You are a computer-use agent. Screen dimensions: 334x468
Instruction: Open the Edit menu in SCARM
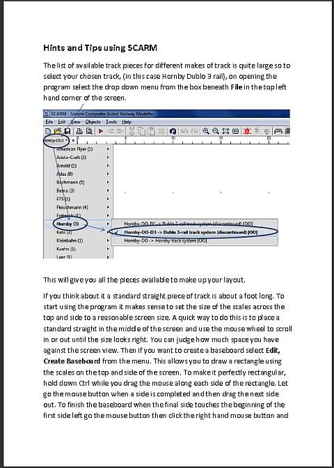[62, 122]
